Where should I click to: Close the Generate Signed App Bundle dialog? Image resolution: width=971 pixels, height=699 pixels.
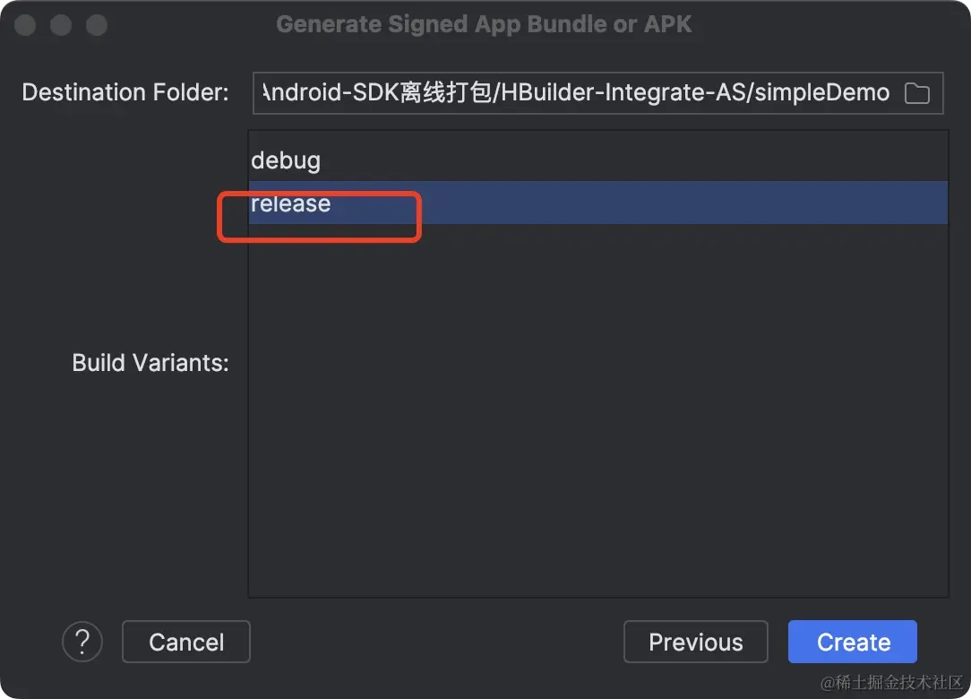25,25
